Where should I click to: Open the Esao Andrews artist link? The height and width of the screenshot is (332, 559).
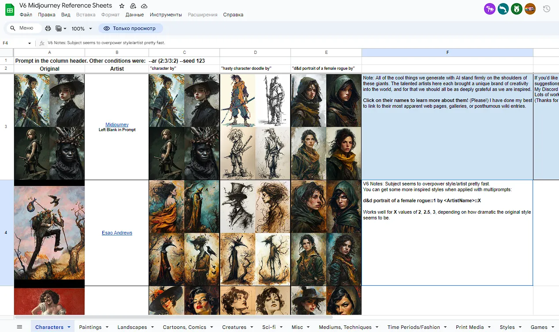[117, 233]
